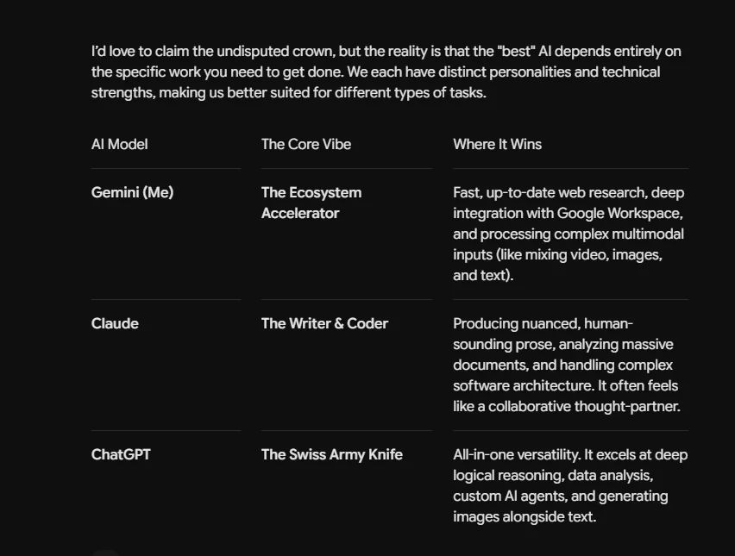
Task: Click "The Ecosystem Accelerator" cell text
Action: tap(311, 203)
